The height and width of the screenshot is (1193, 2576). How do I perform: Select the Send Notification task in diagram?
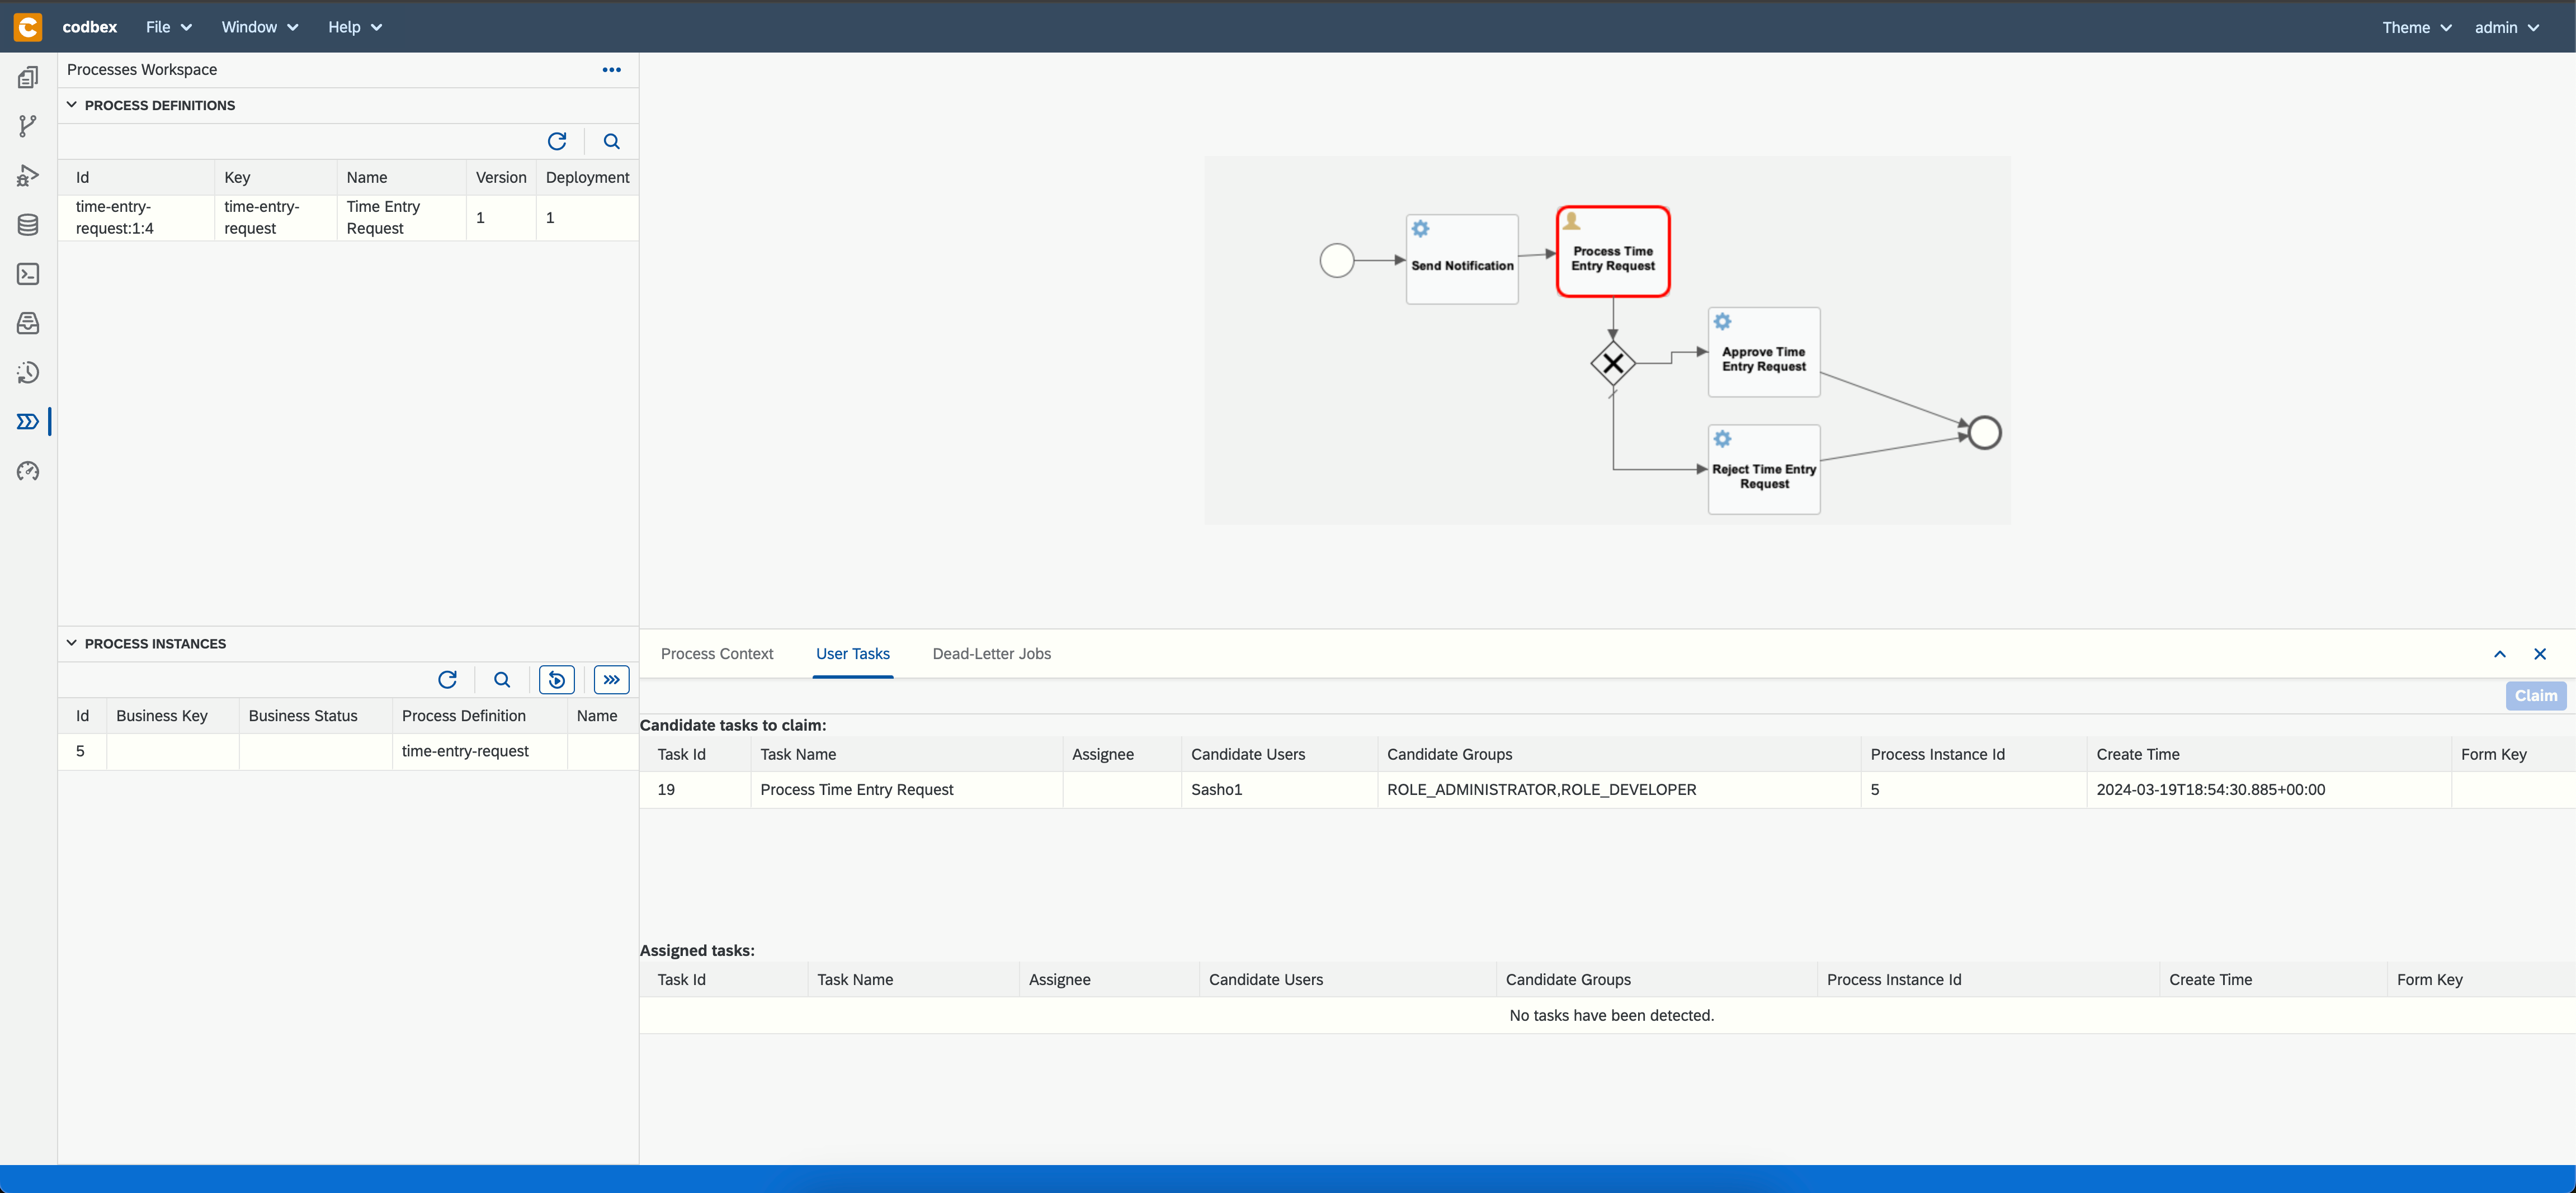pos(1462,259)
